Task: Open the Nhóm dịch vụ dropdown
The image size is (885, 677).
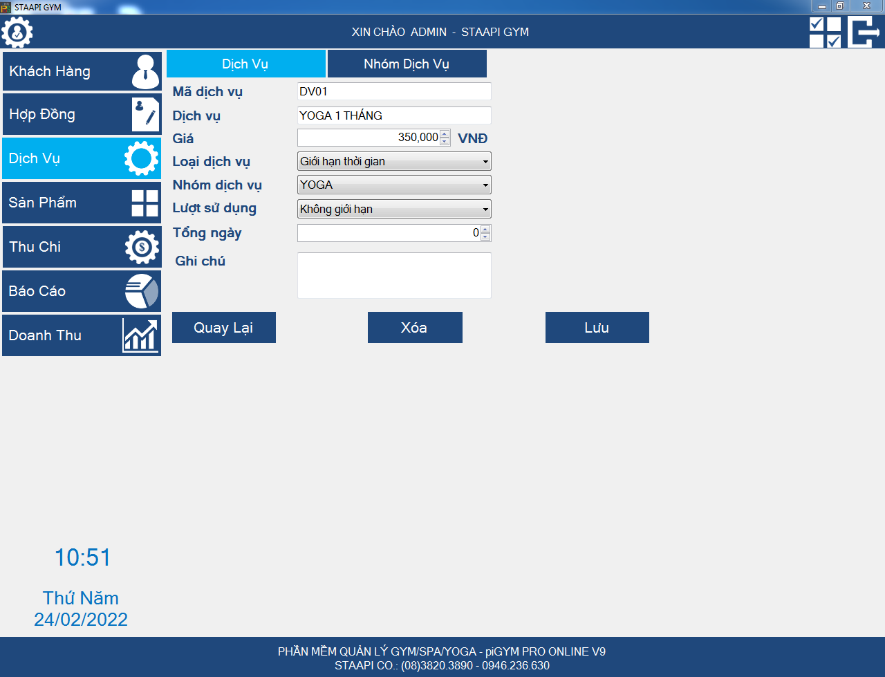Action: [485, 185]
